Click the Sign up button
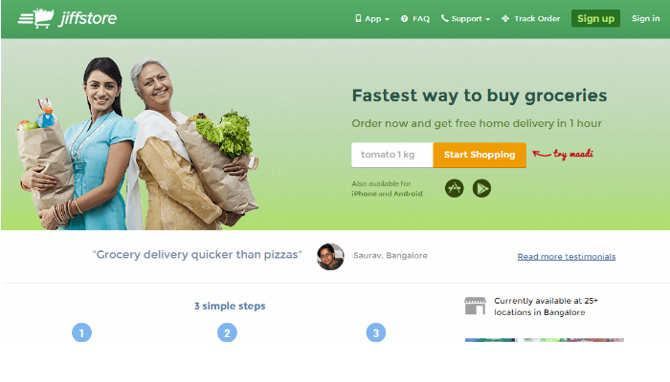Image resolution: width=670 pixels, height=382 pixels. (x=595, y=18)
